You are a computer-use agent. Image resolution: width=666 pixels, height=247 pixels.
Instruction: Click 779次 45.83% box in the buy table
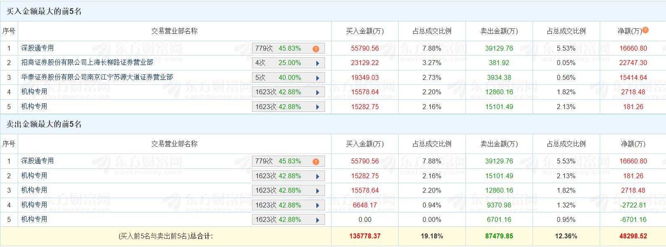coord(288,49)
